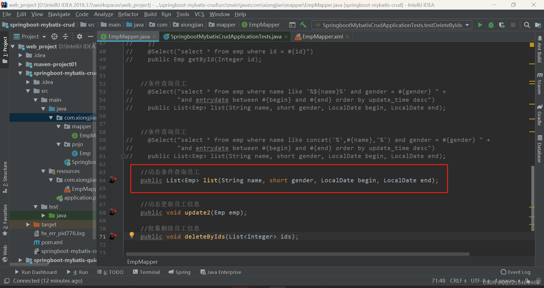544x288 pixels.
Task: Click EmpMapper breadcrumb below editor
Action: pyautogui.click(x=143, y=262)
